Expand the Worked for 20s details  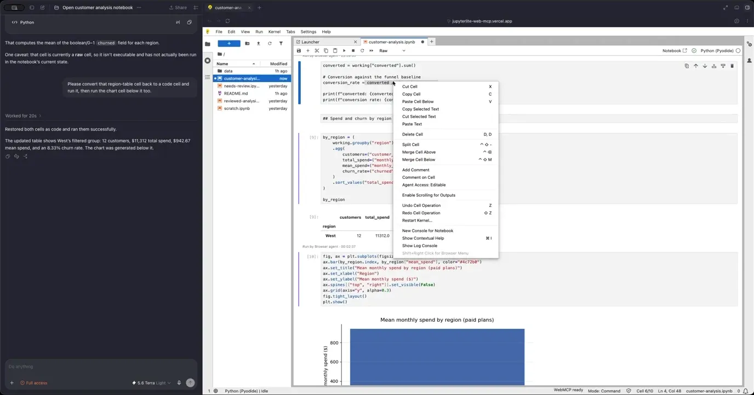pos(23,116)
